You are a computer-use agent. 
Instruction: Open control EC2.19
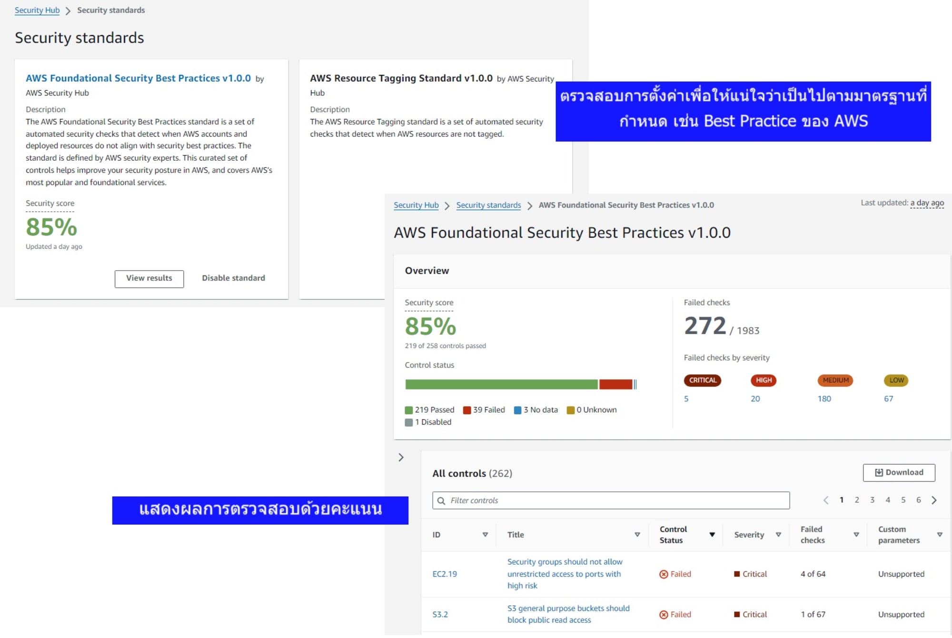click(x=445, y=574)
